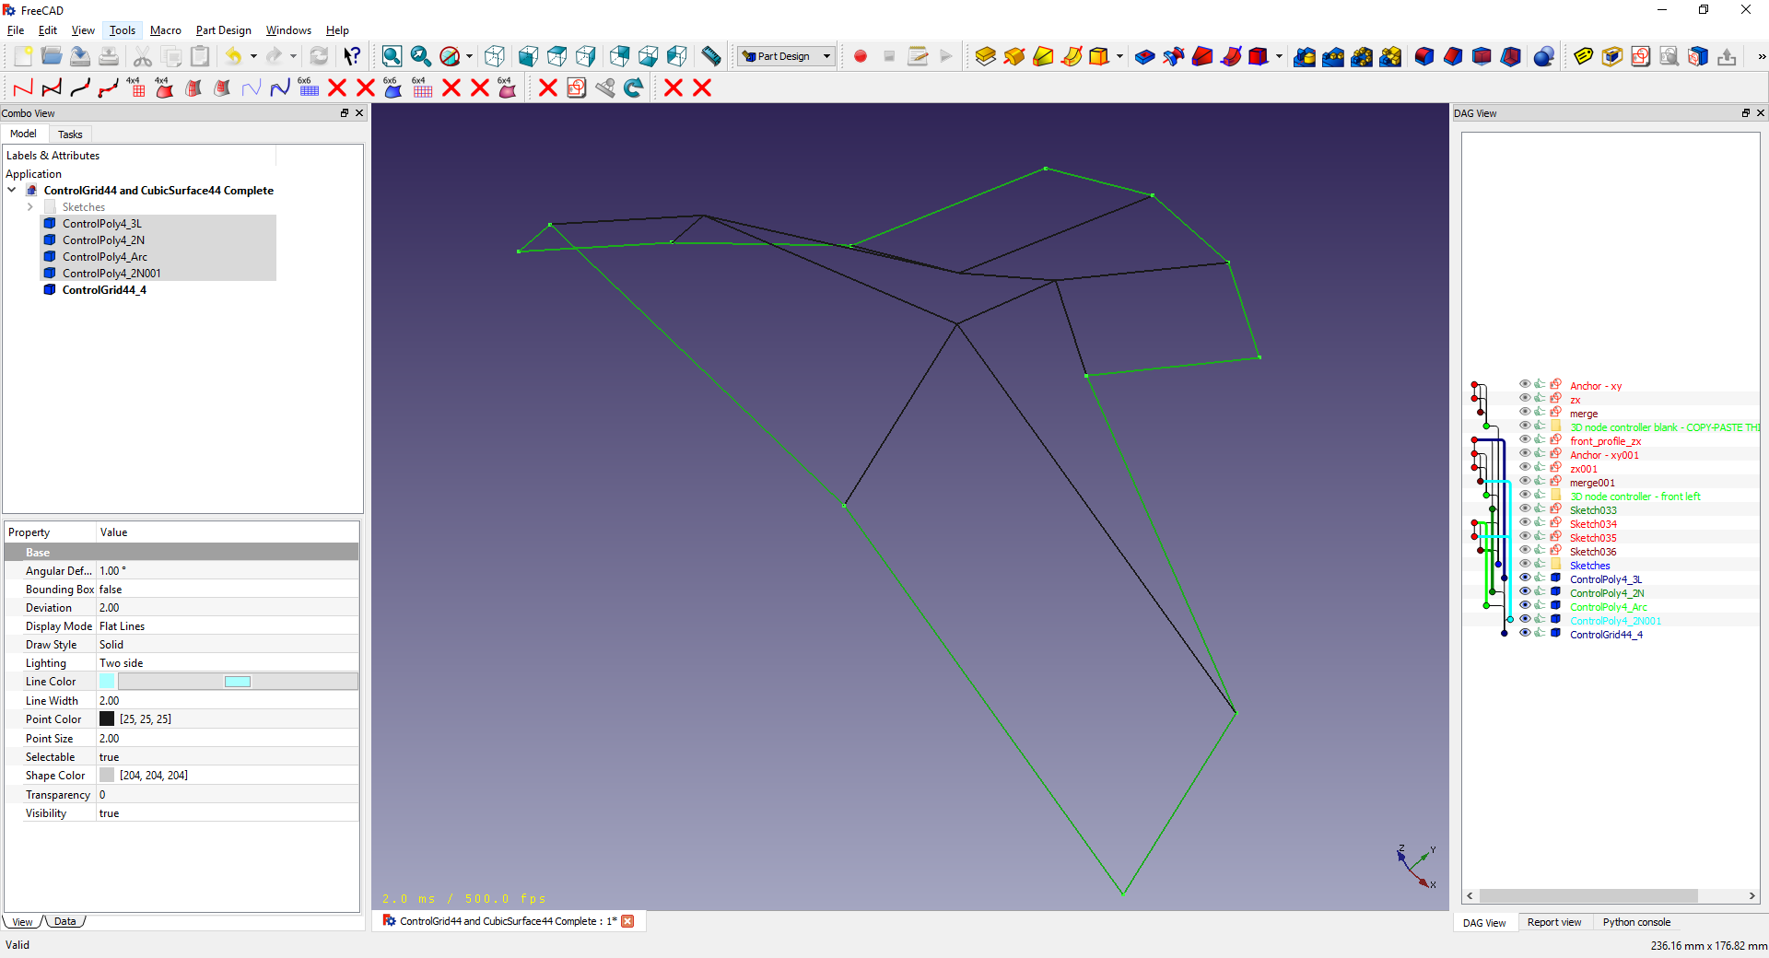Open the Undo history dropdown arrow
This screenshot has height=958, width=1769.
253,56
